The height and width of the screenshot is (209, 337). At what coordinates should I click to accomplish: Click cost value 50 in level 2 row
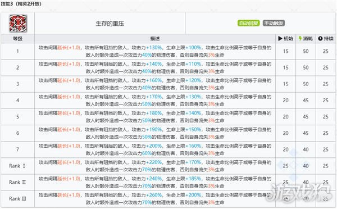pos(306,68)
